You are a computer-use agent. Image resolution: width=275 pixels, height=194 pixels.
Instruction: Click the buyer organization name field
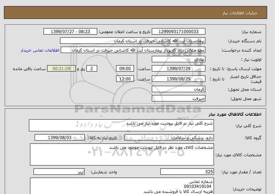(x=132, y=41)
